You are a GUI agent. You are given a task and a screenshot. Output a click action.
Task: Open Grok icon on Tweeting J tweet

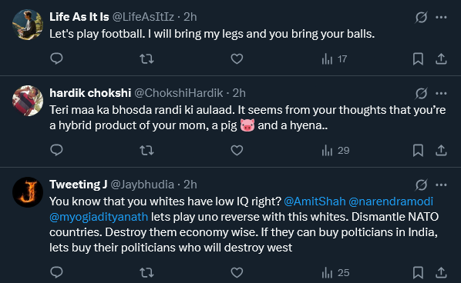point(421,185)
